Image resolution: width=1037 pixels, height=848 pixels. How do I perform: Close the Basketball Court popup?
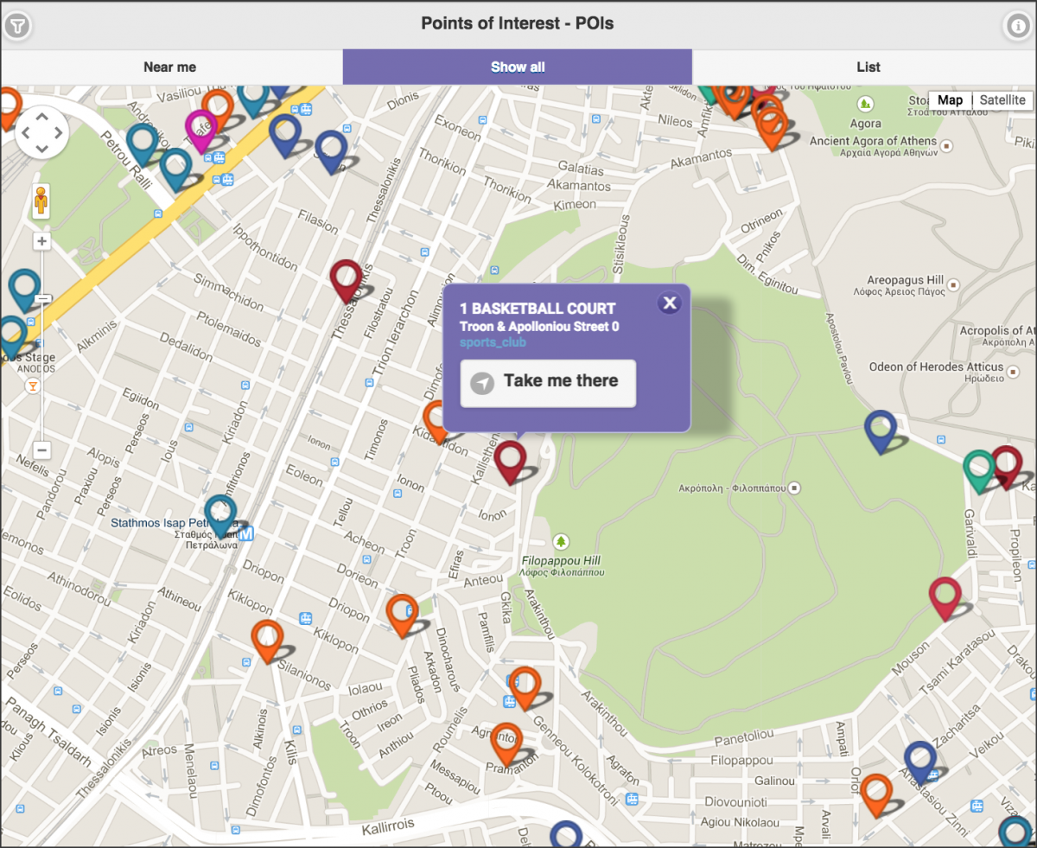pos(670,303)
